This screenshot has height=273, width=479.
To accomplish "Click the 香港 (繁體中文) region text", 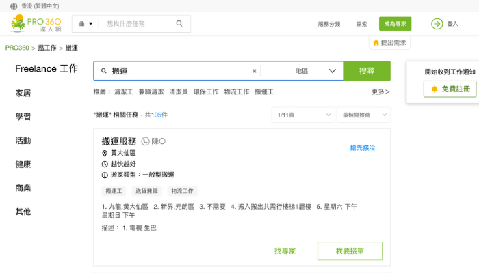I will click(x=40, y=6).
